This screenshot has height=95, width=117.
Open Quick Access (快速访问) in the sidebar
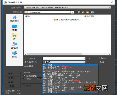click(15, 19)
